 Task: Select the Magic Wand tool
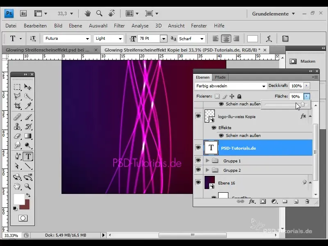[27, 96]
